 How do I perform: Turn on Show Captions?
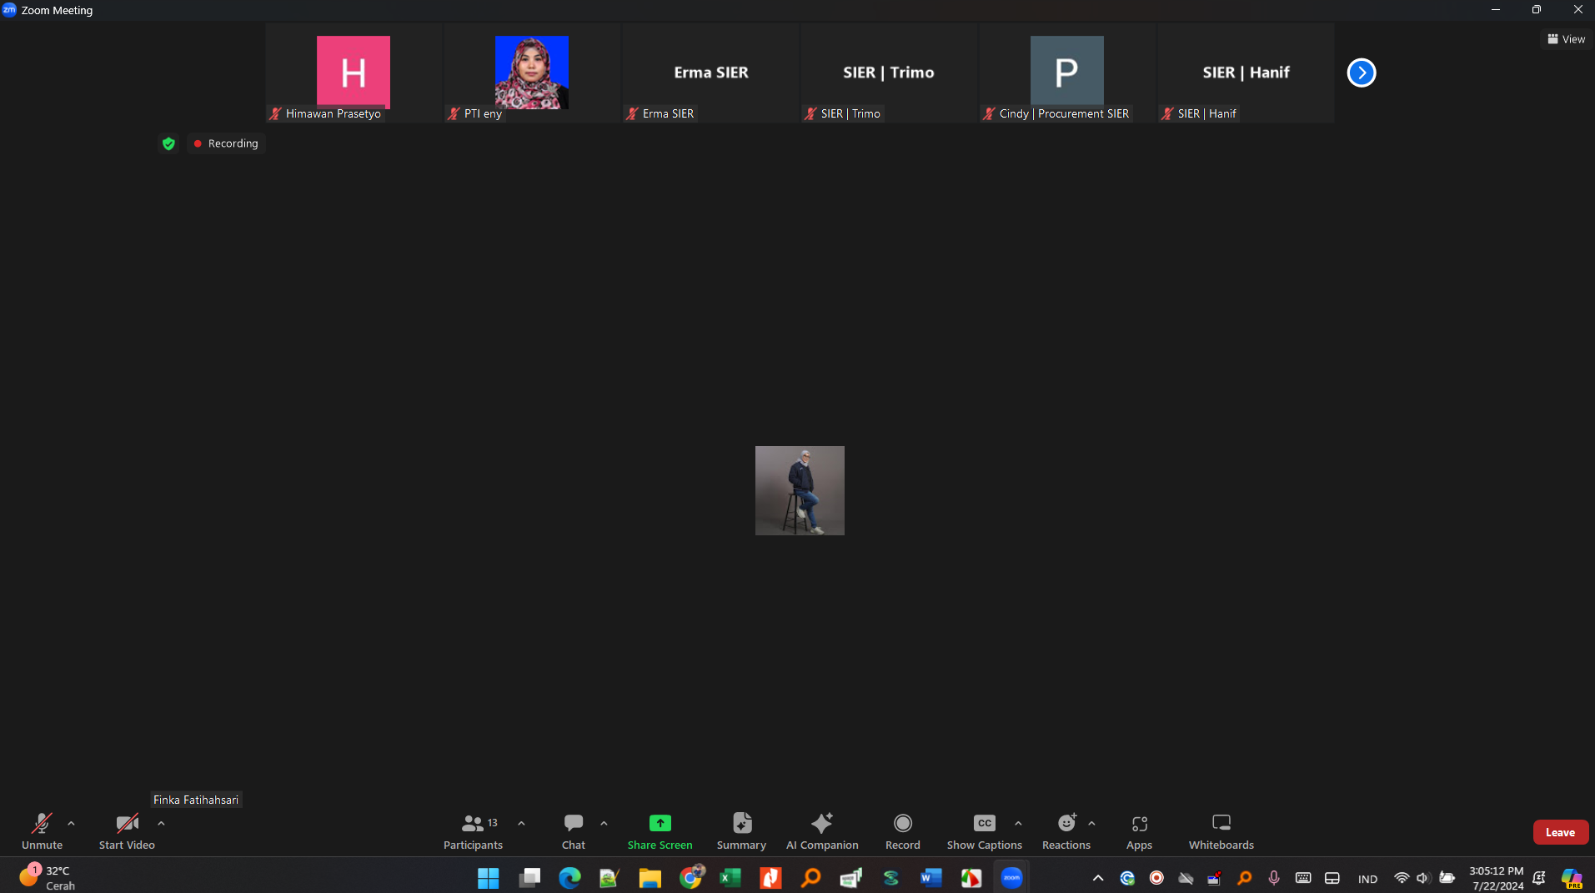click(x=984, y=830)
